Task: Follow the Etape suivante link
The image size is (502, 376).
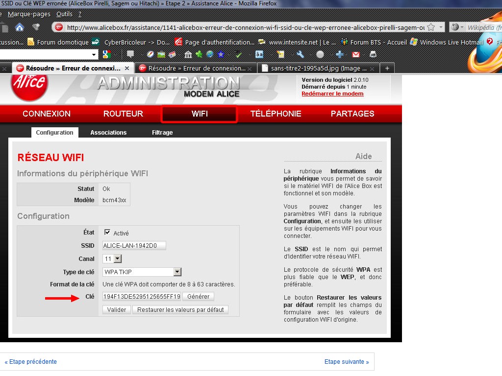Action: [x=346, y=362]
